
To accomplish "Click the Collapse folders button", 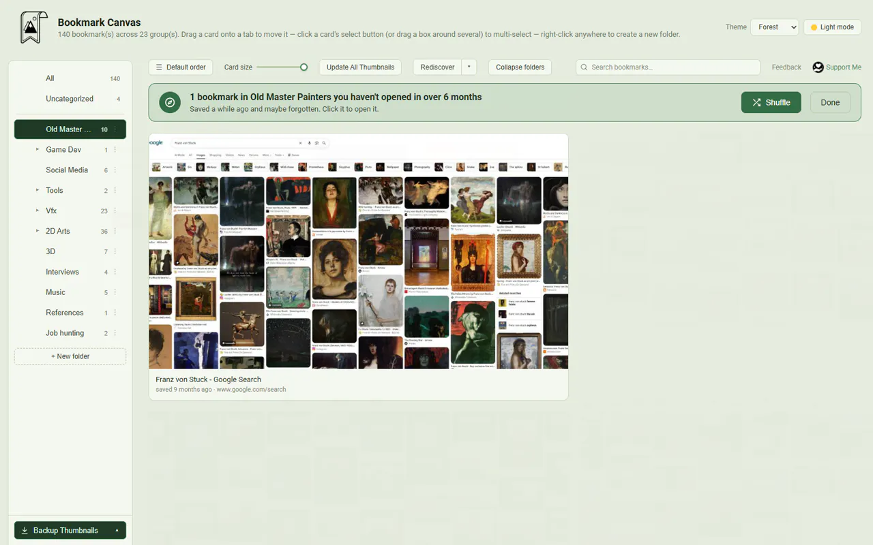I will 520,67.
